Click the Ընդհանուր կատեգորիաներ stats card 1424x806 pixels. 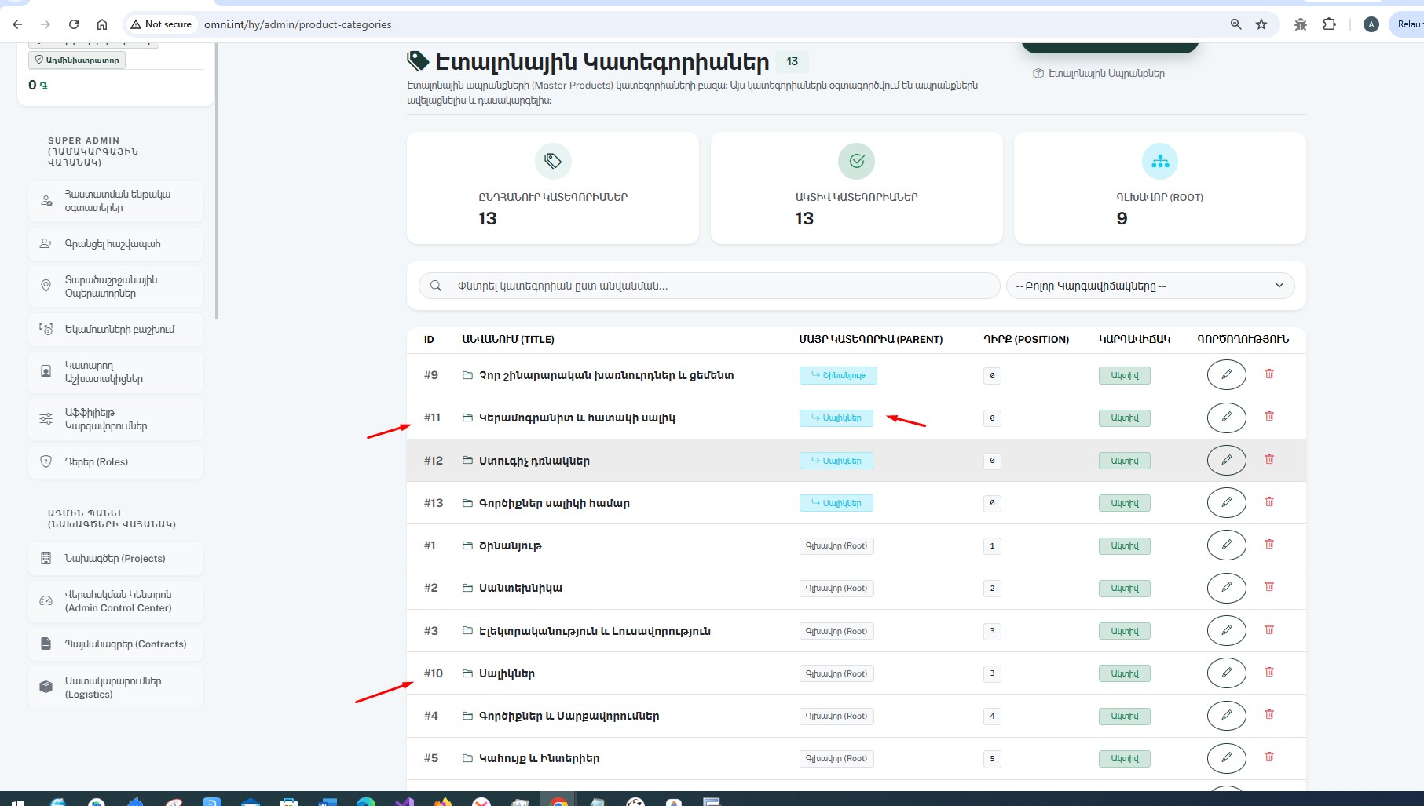click(x=553, y=188)
